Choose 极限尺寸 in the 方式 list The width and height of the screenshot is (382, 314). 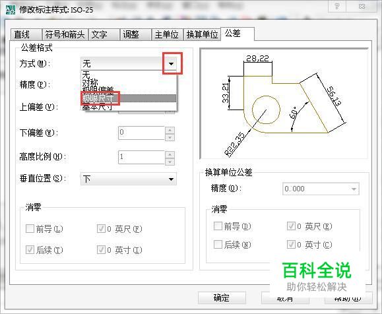tap(129, 98)
